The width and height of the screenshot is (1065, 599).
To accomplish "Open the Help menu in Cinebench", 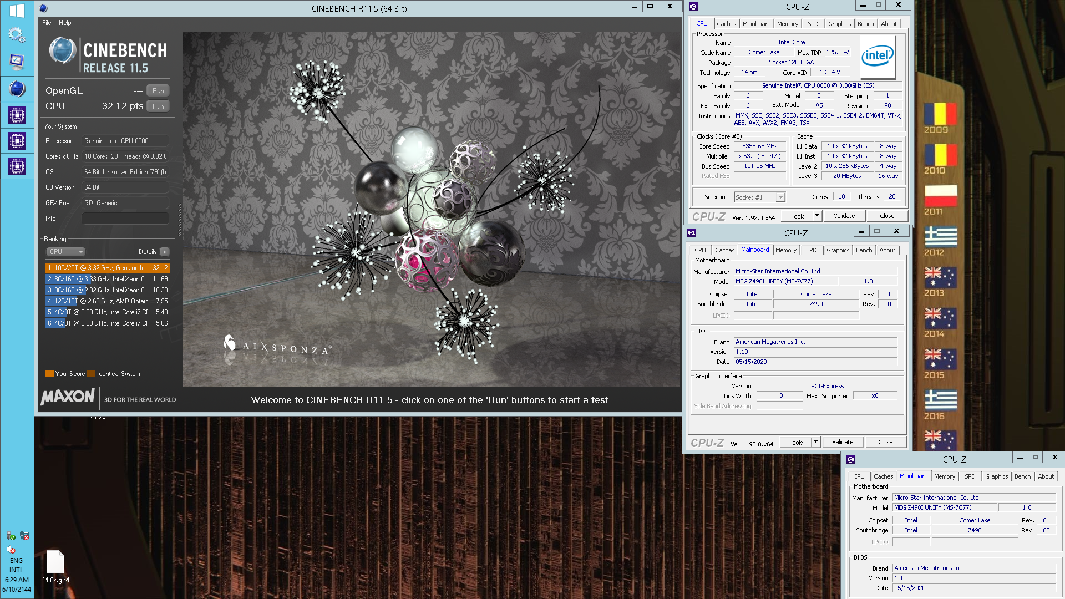I will [x=65, y=23].
